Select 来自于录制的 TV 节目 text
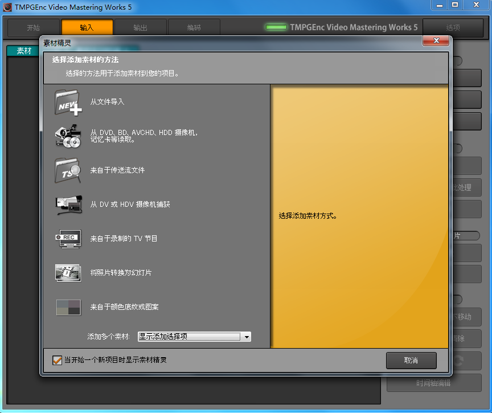The height and width of the screenshot is (413, 492). click(x=124, y=239)
